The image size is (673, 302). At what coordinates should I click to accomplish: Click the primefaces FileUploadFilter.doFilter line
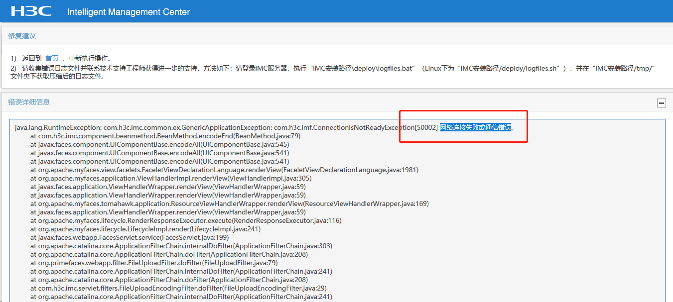[154, 263]
